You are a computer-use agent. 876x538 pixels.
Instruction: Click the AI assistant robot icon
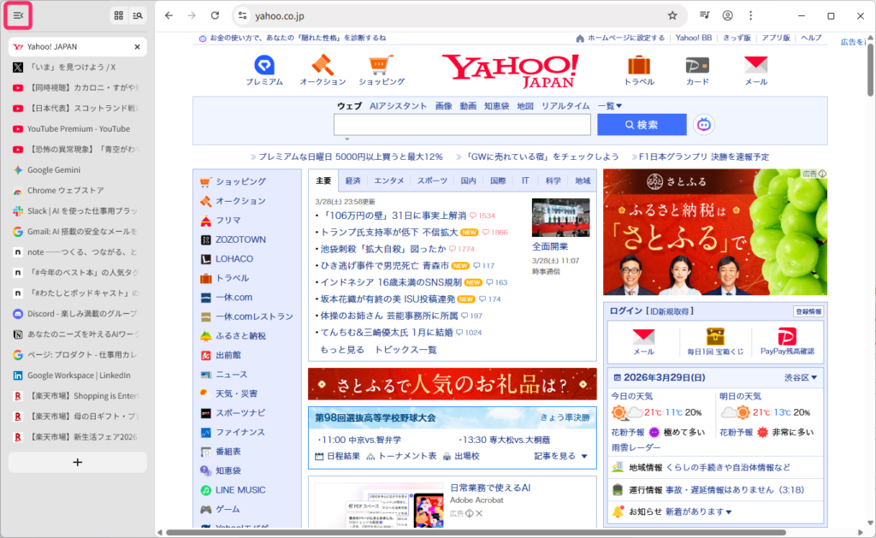[704, 125]
